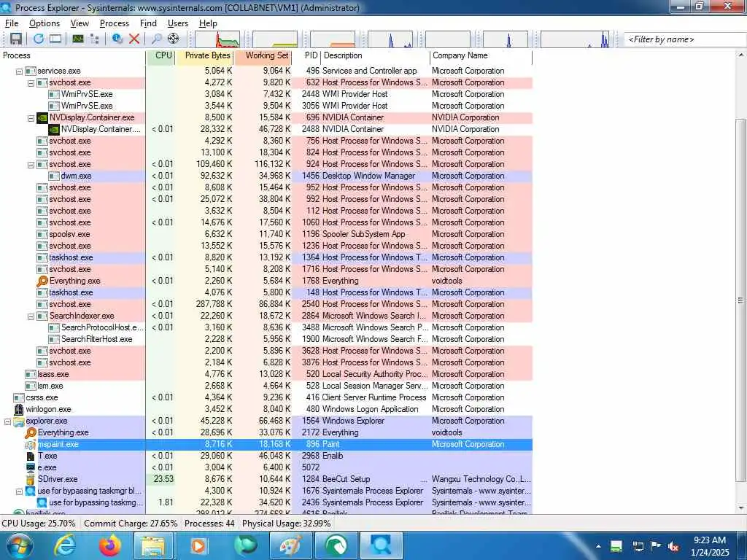Screen dimensions: 747x560
Task: Click the T.exe process icon
Action: pyautogui.click(x=31, y=456)
